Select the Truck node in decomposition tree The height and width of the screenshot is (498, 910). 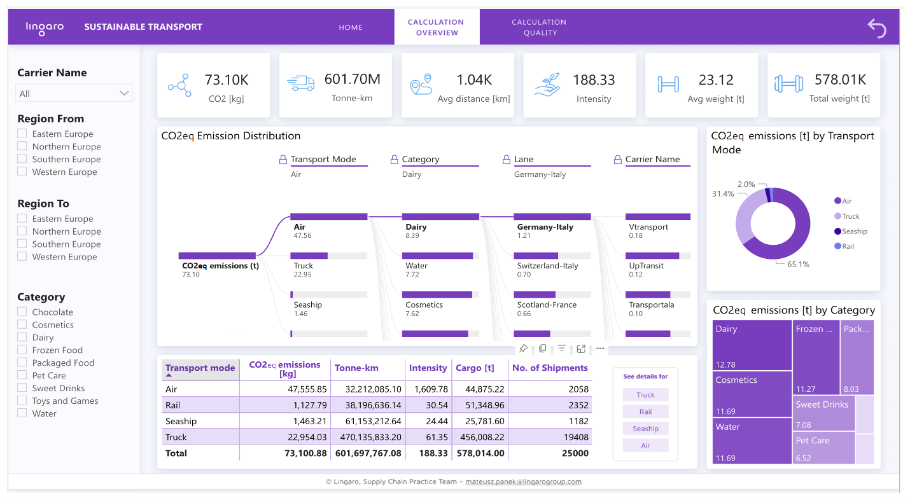[328, 265]
